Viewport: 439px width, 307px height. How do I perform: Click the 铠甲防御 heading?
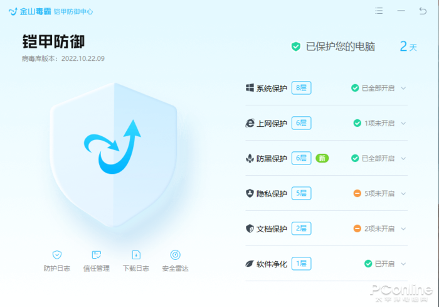click(x=53, y=42)
